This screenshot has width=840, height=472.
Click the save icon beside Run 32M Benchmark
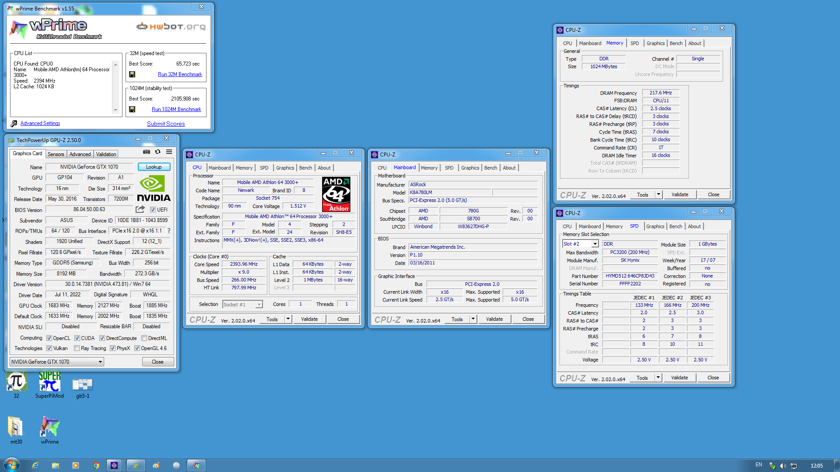pos(132,74)
